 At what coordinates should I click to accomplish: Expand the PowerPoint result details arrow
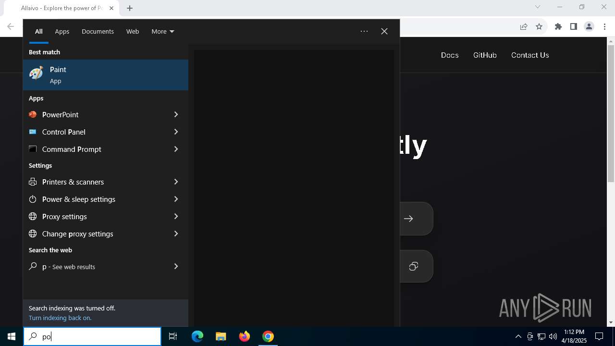pos(176,114)
